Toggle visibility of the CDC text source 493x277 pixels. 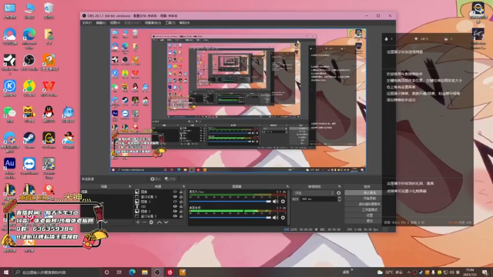pos(175,207)
